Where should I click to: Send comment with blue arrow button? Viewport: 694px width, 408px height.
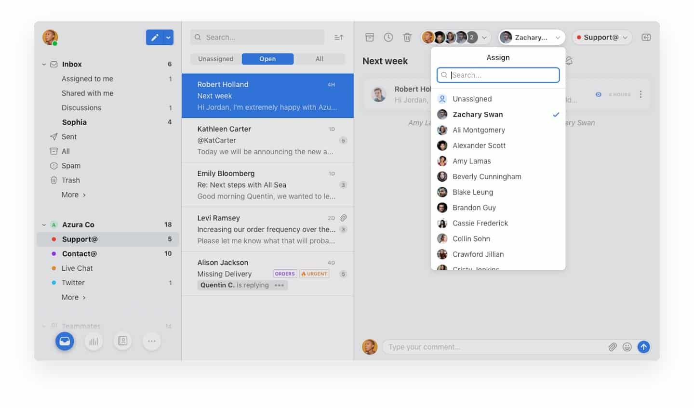(644, 347)
